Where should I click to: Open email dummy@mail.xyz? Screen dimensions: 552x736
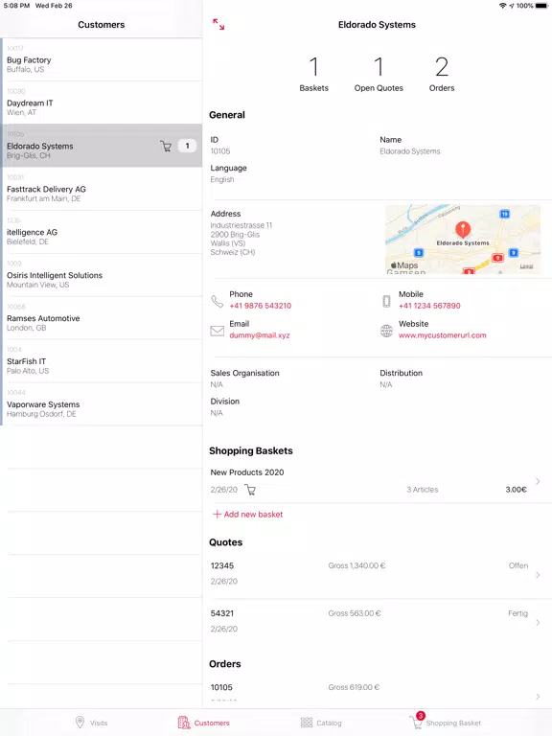[x=260, y=335]
